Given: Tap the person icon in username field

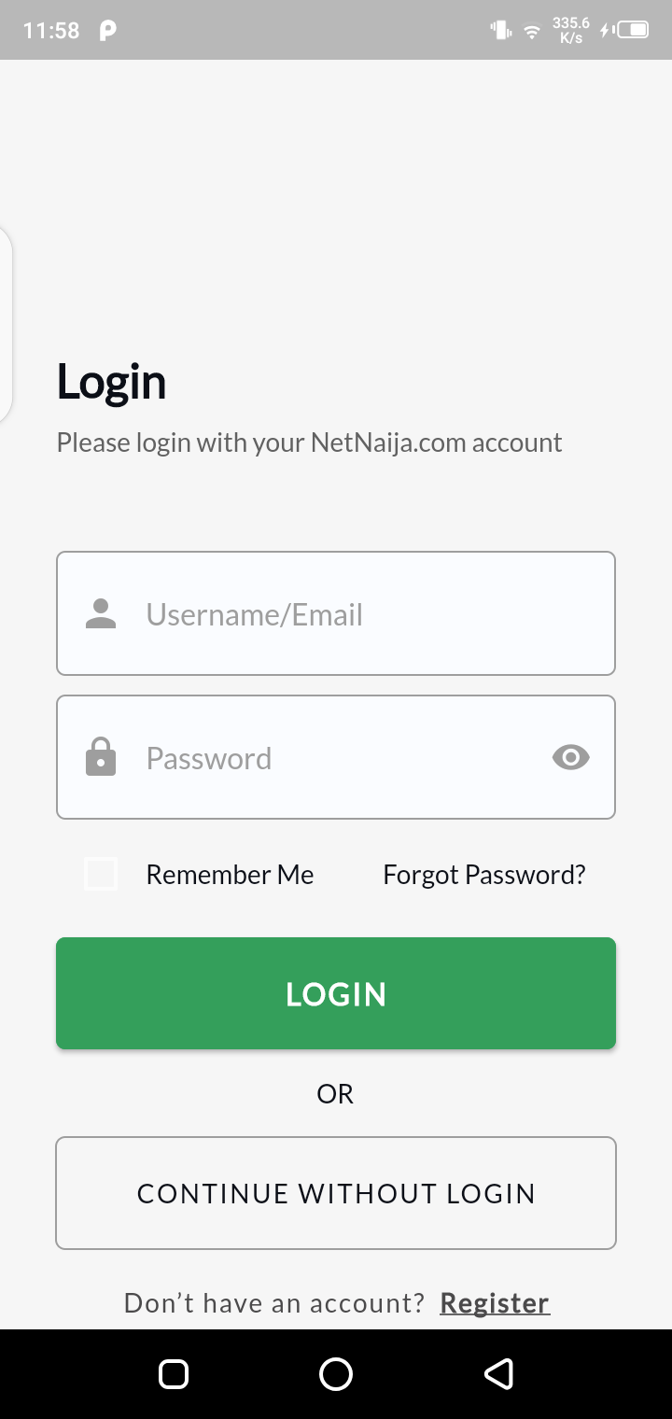Looking at the screenshot, I should [x=101, y=613].
